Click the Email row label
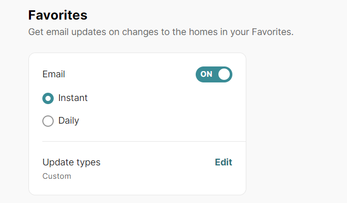The height and width of the screenshot is (203, 347). click(54, 74)
